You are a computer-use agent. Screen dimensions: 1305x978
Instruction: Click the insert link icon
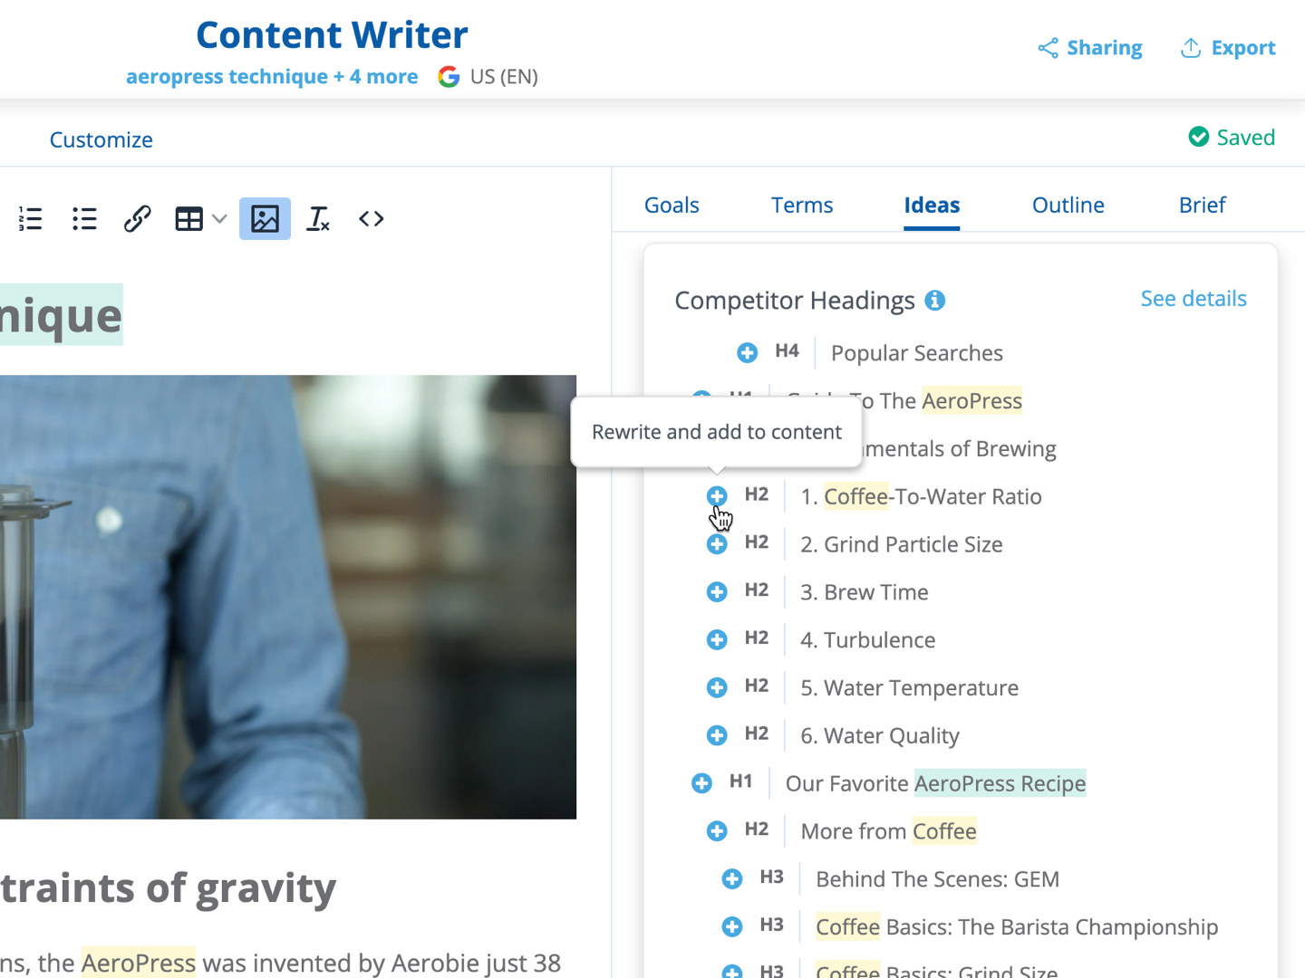pyautogui.click(x=137, y=218)
